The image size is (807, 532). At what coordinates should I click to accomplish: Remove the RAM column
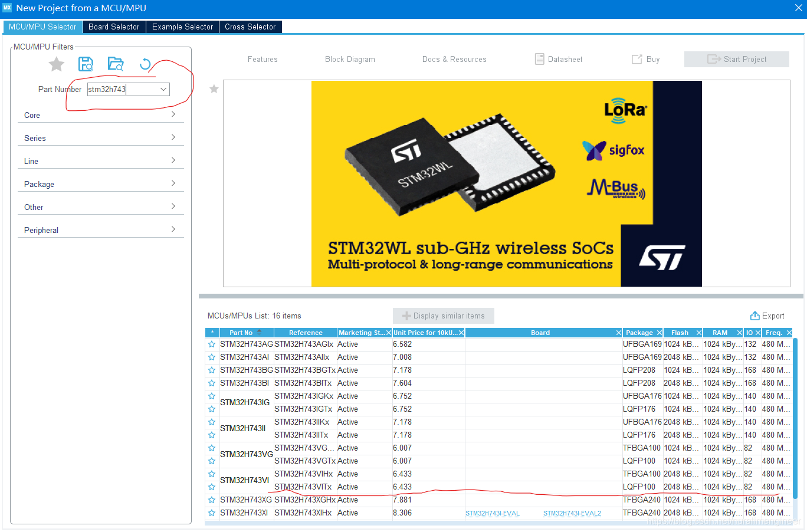(x=740, y=333)
